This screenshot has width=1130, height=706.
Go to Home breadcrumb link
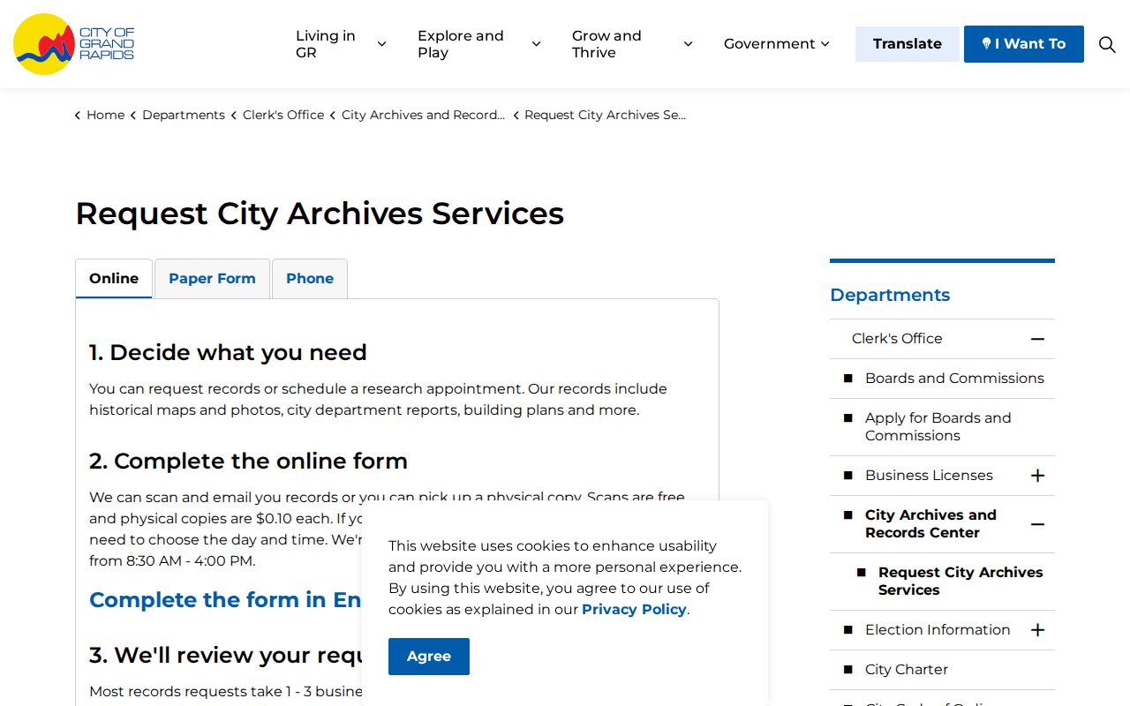point(105,115)
